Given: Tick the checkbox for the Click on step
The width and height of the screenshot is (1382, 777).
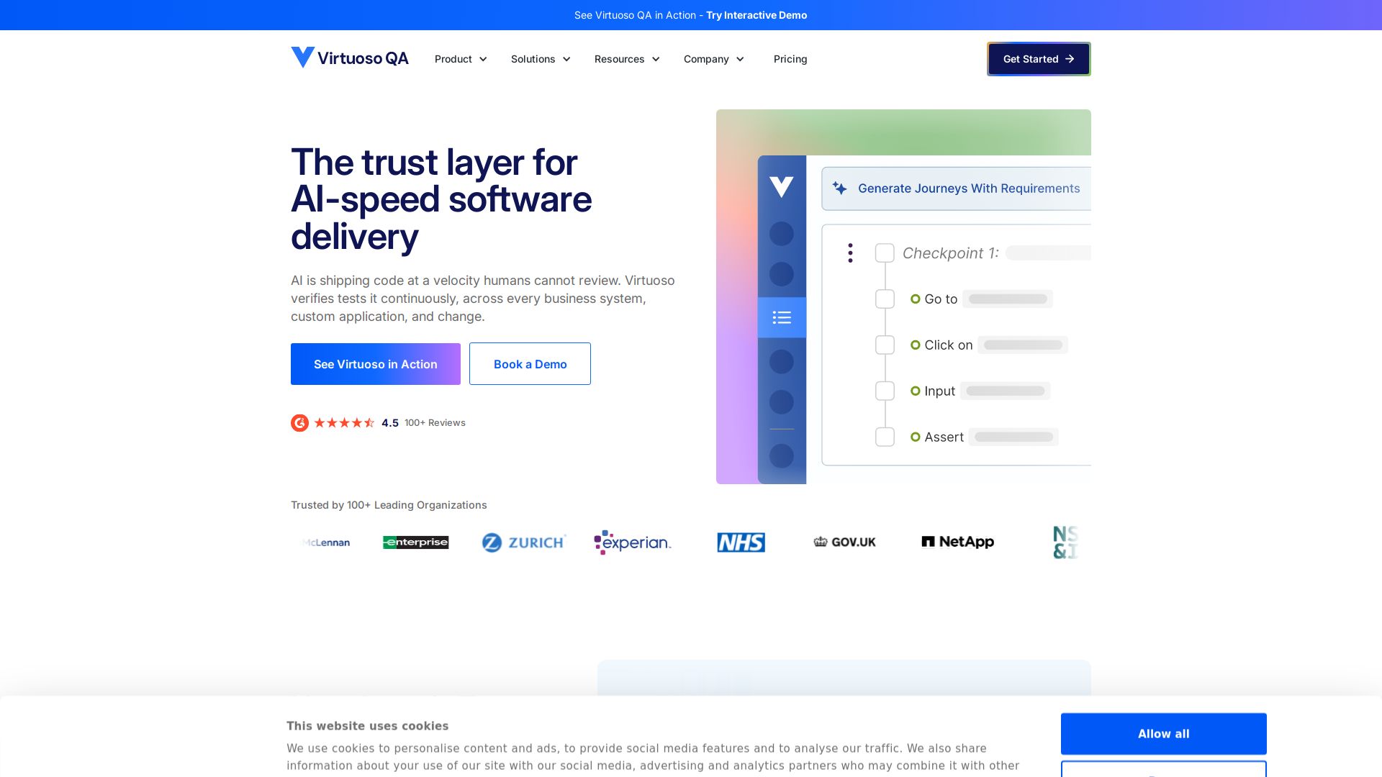Looking at the screenshot, I should tap(885, 345).
